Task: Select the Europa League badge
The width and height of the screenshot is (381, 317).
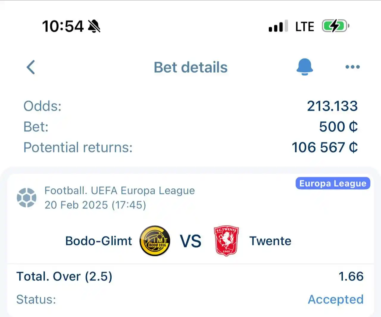Action: click(333, 183)
